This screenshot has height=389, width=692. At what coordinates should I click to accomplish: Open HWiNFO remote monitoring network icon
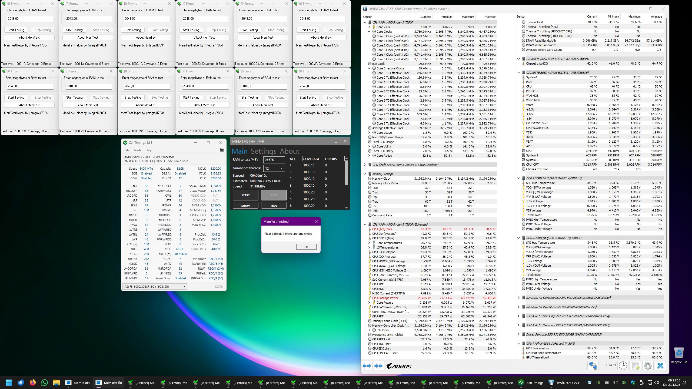593,366
